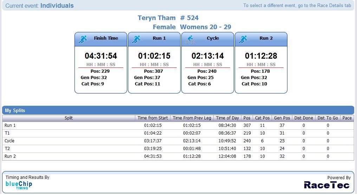
Task: Click the runner icon beside Finish Time
Action: pyautogui.click(x=83, y=39)
